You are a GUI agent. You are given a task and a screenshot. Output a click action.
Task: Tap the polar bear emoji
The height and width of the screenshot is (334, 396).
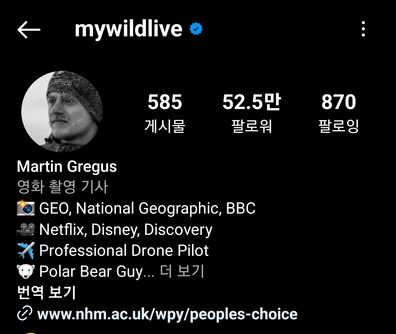(x=26, y=272)
